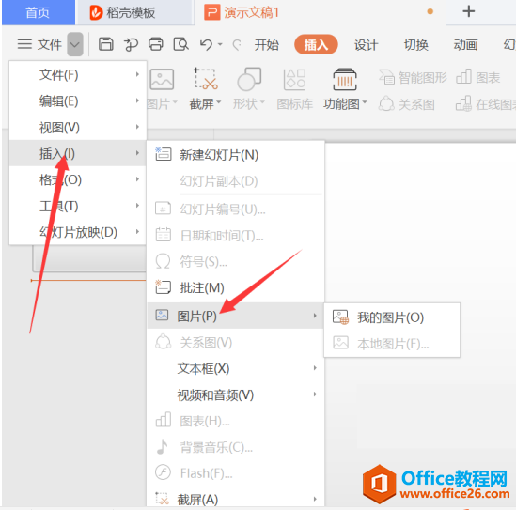
Task: Open the 设计 ribbon tab
Action: [366, 44]
